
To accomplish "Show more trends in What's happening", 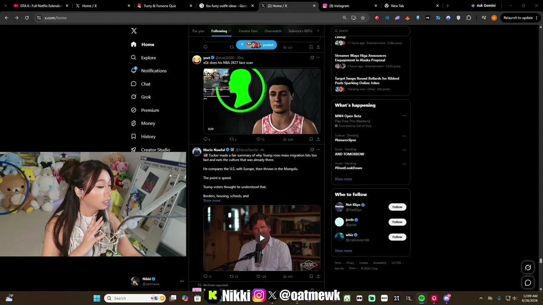I will (343, 179).
